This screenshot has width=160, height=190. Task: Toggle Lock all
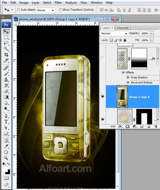coord(125,40)
